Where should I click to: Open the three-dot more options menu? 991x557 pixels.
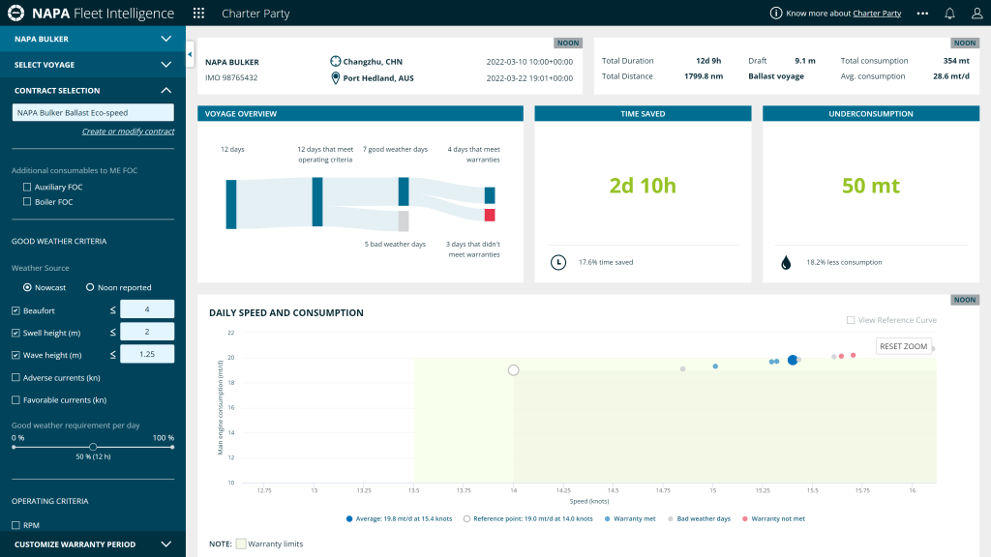click(x=922, y=14)
